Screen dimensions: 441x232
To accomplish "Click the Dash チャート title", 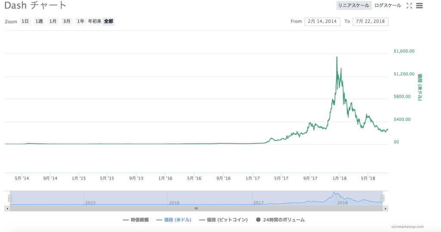I will tap(35, 5).
